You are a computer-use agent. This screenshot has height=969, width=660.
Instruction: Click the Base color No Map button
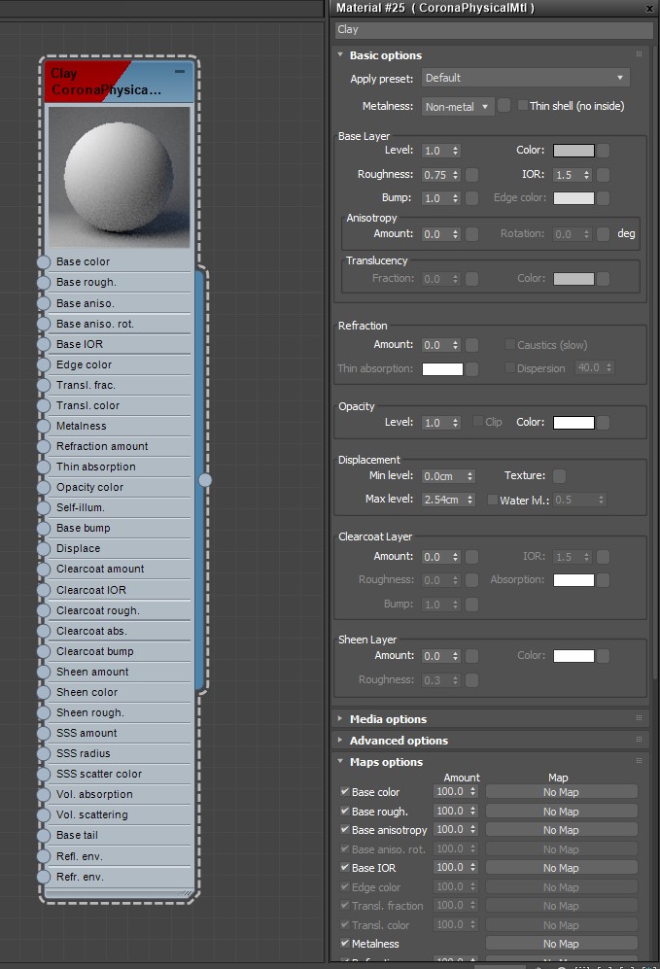561,792
